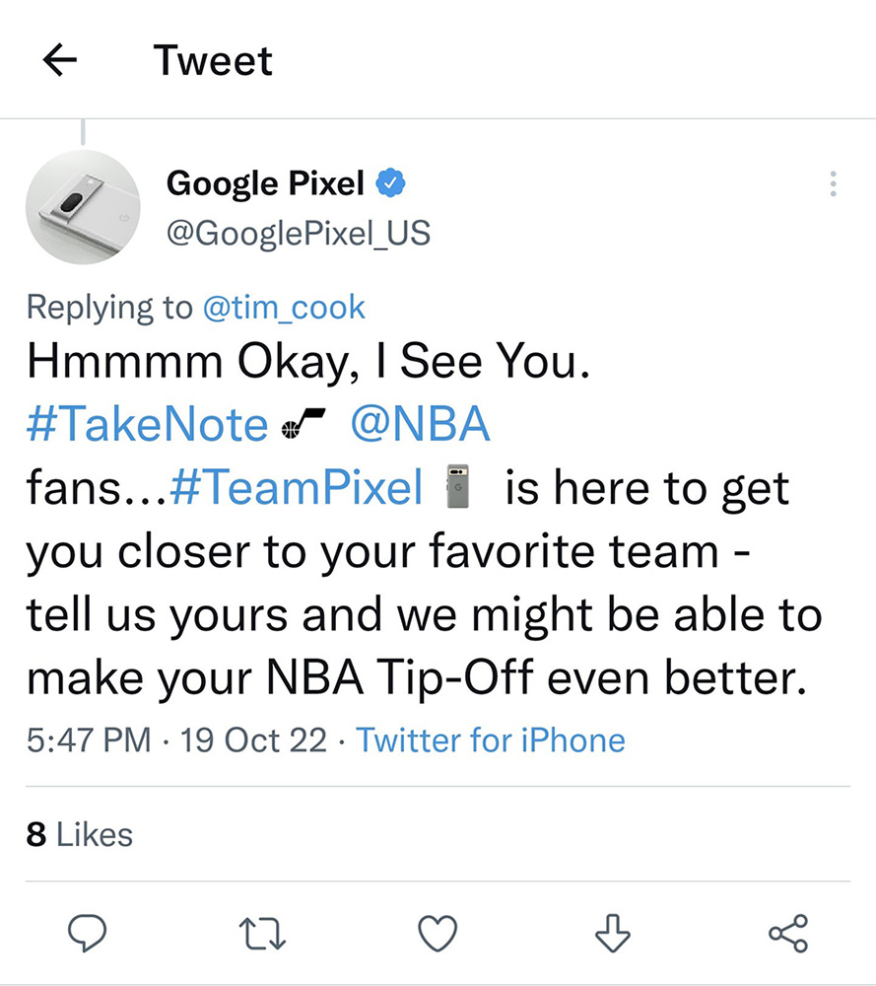This screenshot has width=876, height=986.
Task: Like the tweet with heart icon
Action: 438,932
